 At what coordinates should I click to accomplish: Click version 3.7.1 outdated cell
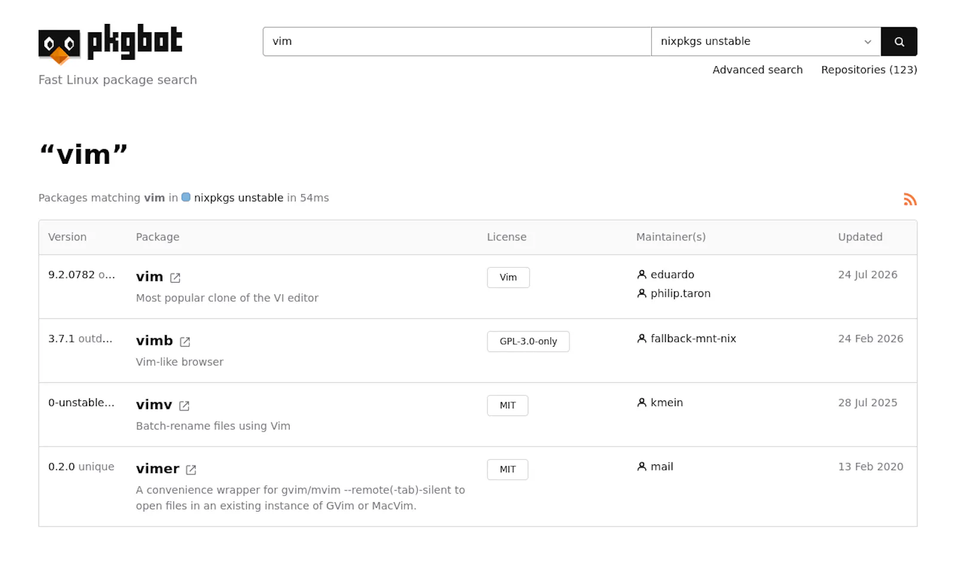(80, 338)
